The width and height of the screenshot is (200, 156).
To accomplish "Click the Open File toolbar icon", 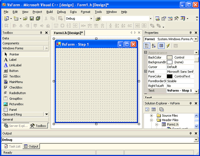I will click(25, 19).
